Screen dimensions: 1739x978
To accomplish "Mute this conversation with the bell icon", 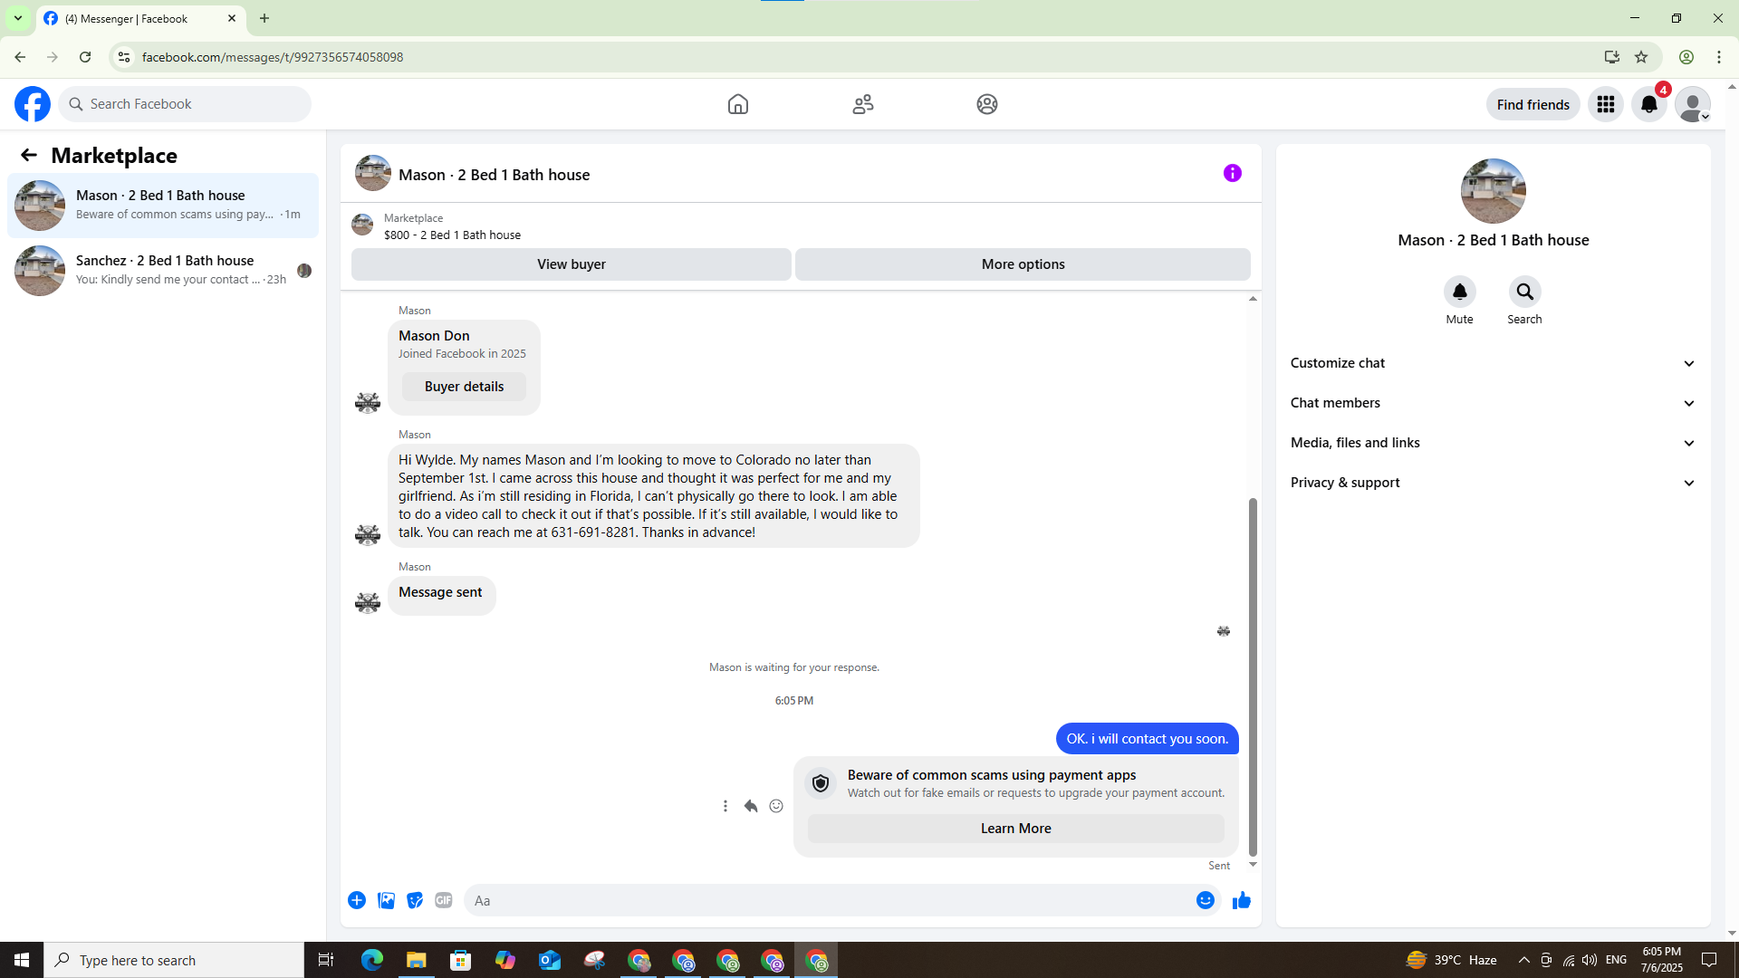I will pyautogui.click(x=1460, y=292).
